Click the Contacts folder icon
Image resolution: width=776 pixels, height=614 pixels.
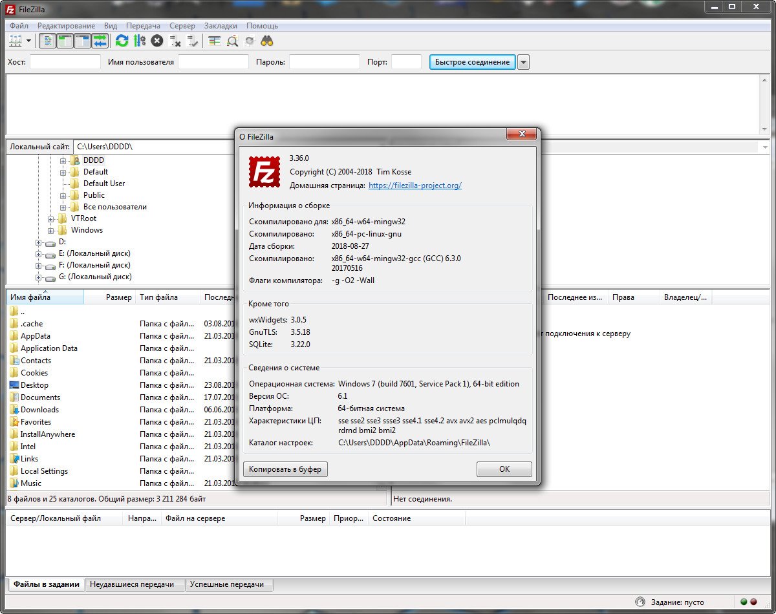pos(15,361)
